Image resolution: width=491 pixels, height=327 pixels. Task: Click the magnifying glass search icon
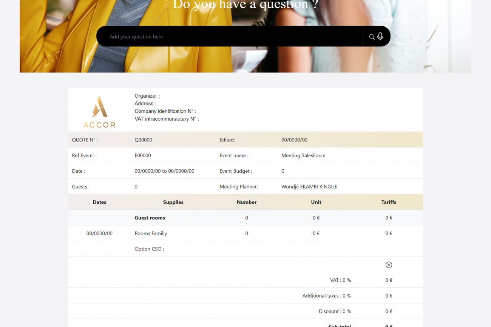click(x=372, y=37)
